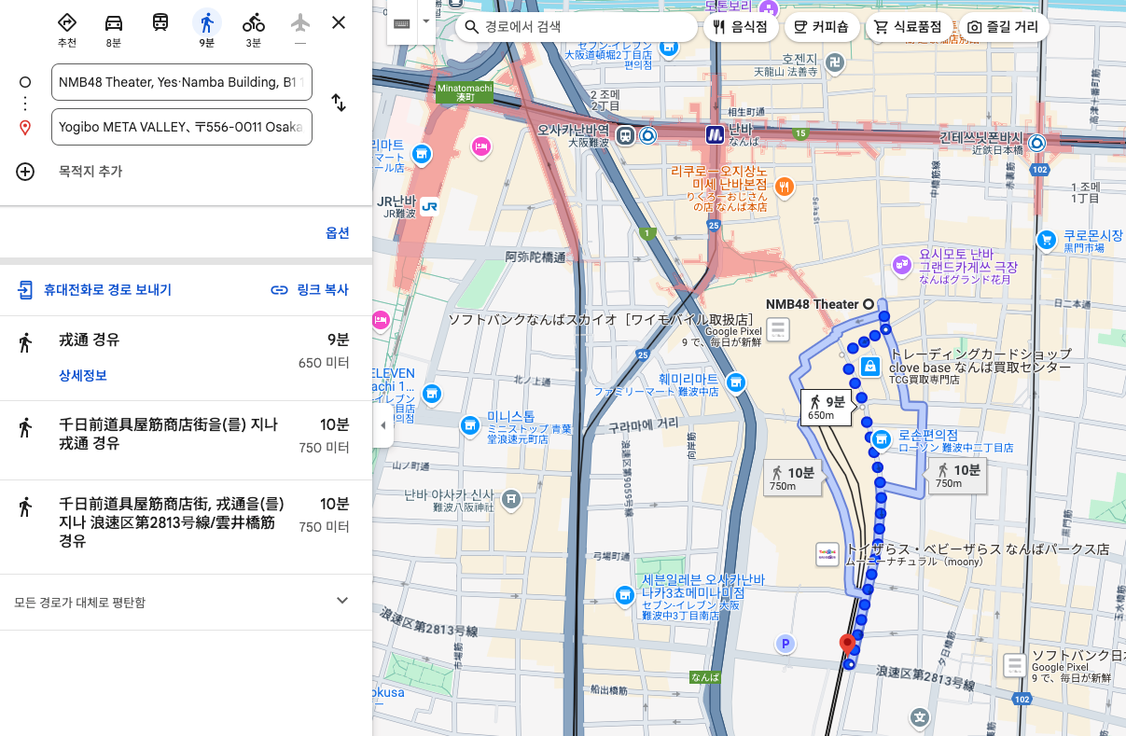
Task: Swap origin and destination
Action: [339, 104]
